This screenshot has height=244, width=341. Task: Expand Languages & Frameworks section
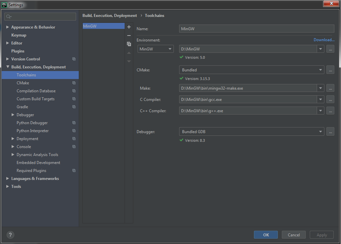tap(8, 178)
